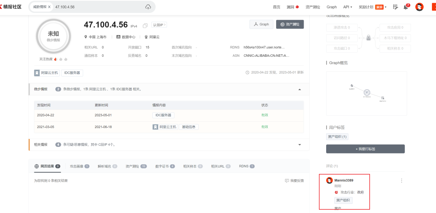436x213 pixels.
Task: Remove the 威胁情报 search filter tag
Action: tap(49, 7)
